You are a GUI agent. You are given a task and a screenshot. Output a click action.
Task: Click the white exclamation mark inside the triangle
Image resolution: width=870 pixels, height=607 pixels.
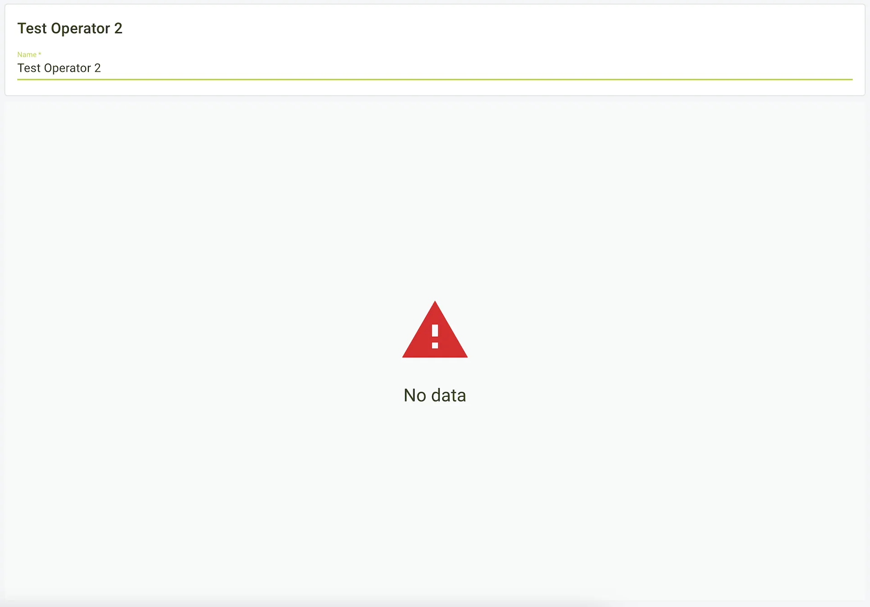point(435,336)
